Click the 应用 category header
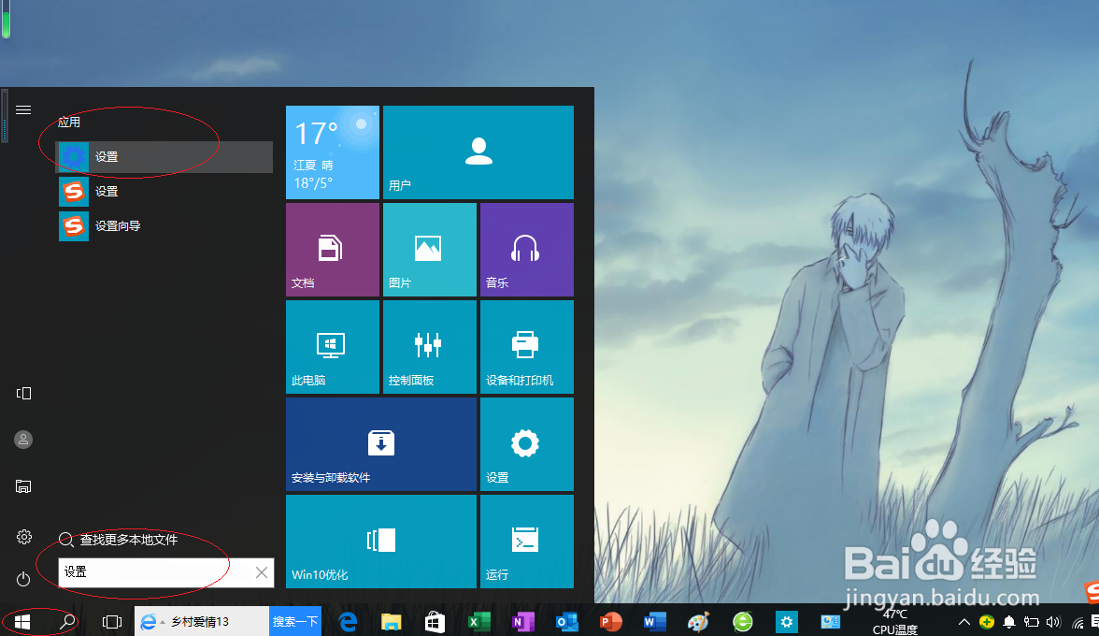The height and width of the screenshot is (636, 1099). [69, 122]
